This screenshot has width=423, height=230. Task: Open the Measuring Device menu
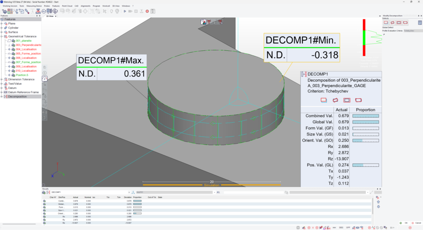34,6
